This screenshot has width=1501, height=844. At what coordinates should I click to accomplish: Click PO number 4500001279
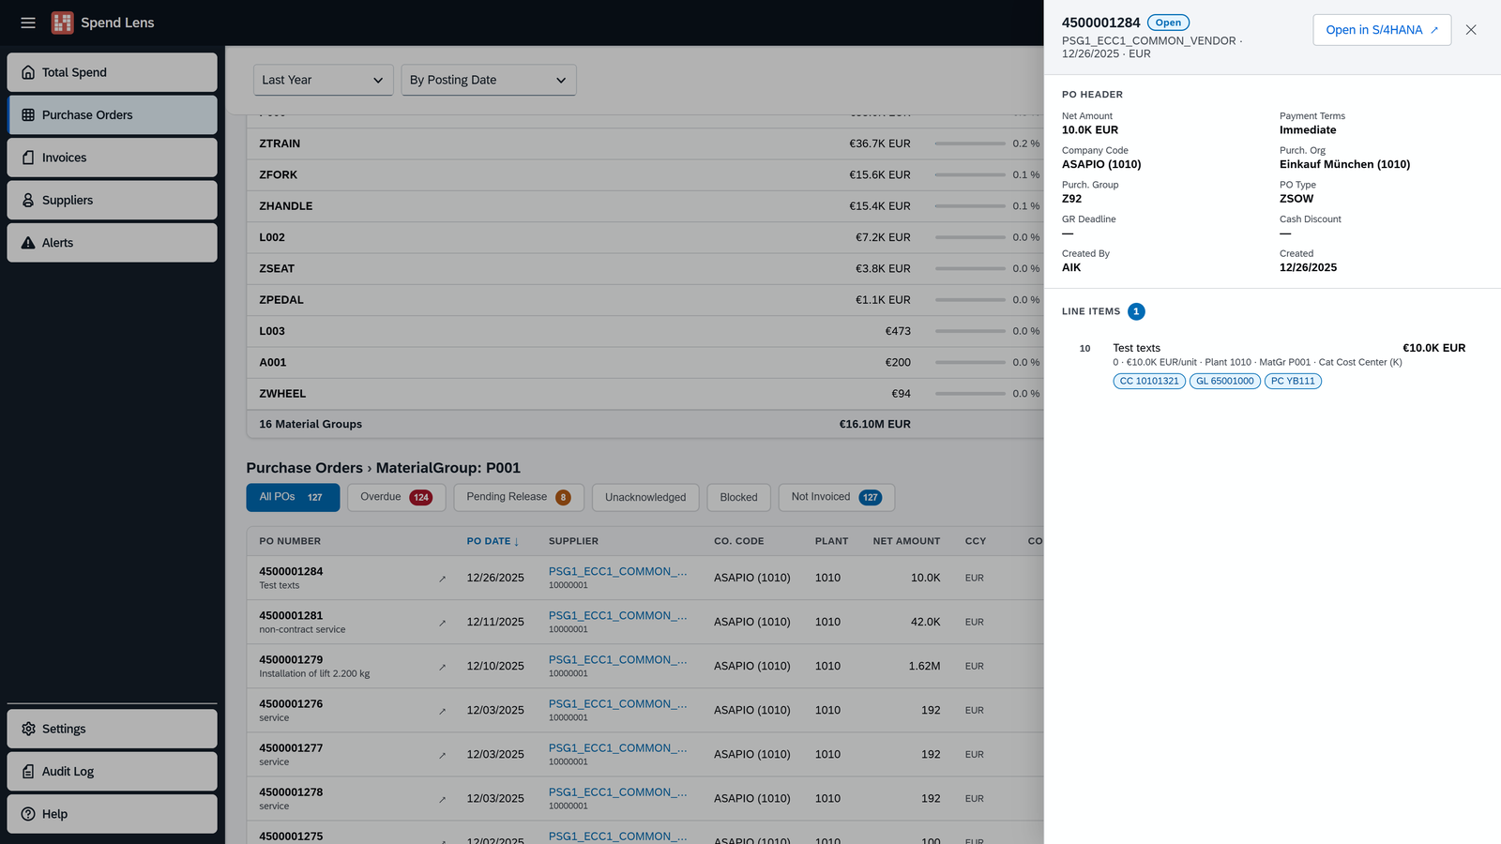[291, 659]
